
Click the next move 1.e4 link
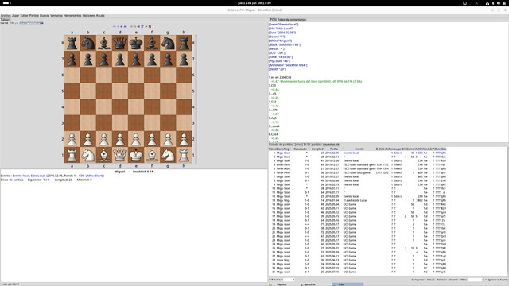(x=46, y=180)
